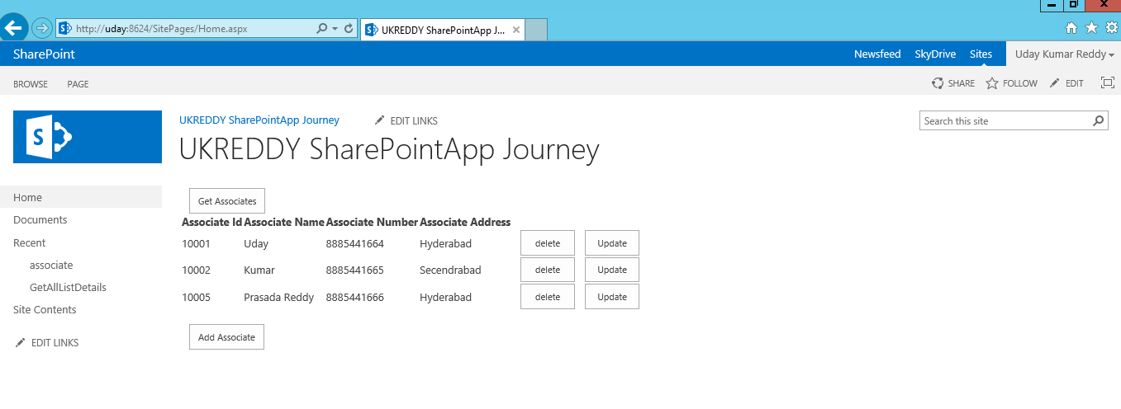Open Site Contents in left navigation
Screen dimensions: 1121x409
(x=45, y=310)
